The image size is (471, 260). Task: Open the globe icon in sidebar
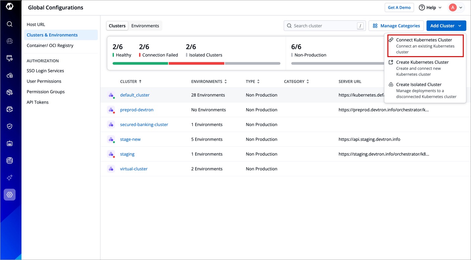tap(10, 41)
